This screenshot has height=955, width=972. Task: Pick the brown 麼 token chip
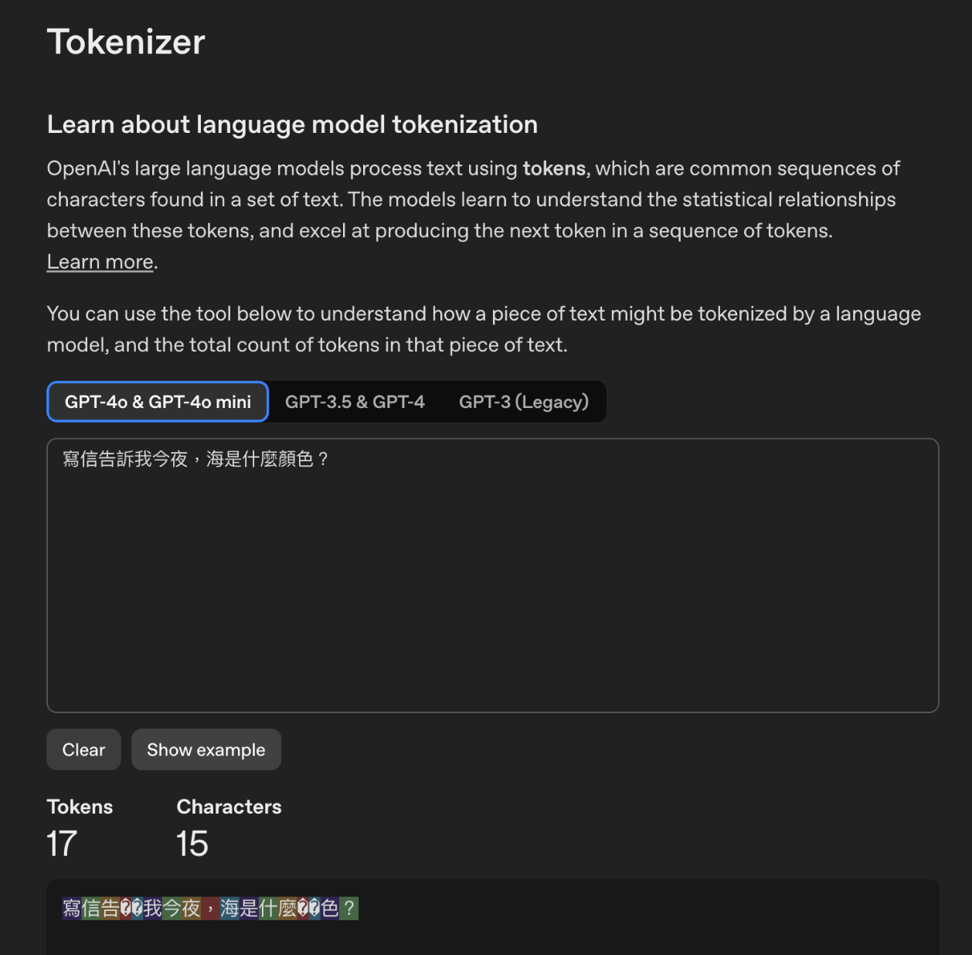point(287,908)
